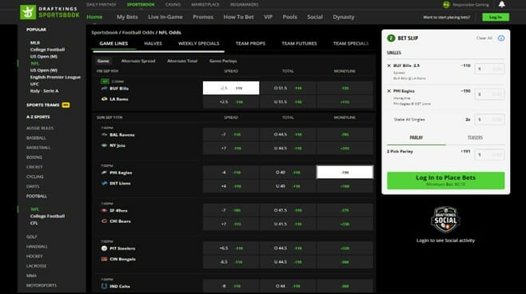526x294 pixels.
Task: Switch to Halves tab
Action: [x=153, y=44]
